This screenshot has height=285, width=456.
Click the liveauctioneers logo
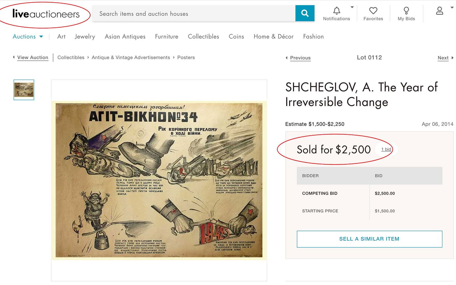tap(46, 14)
